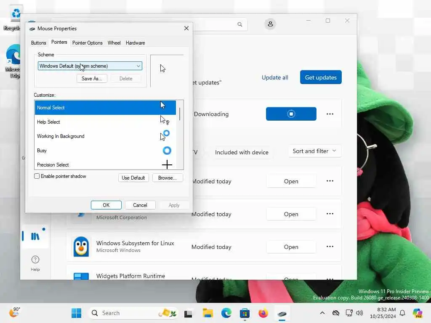
Task: Show hidden system tray icons
Action: tap(322, 313)
